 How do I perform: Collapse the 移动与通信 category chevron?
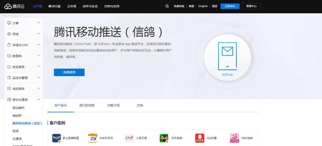pyautogui.click(x=39, y=99)
